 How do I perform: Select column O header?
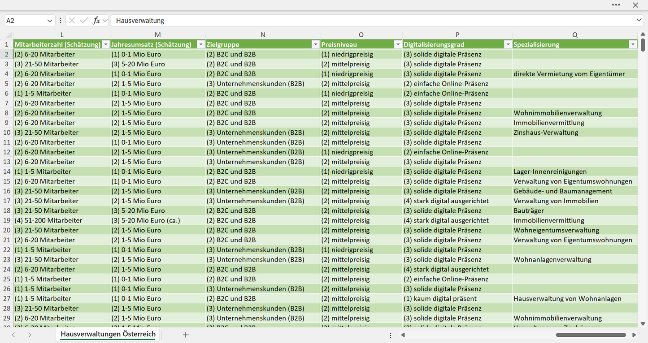(361, 35)
